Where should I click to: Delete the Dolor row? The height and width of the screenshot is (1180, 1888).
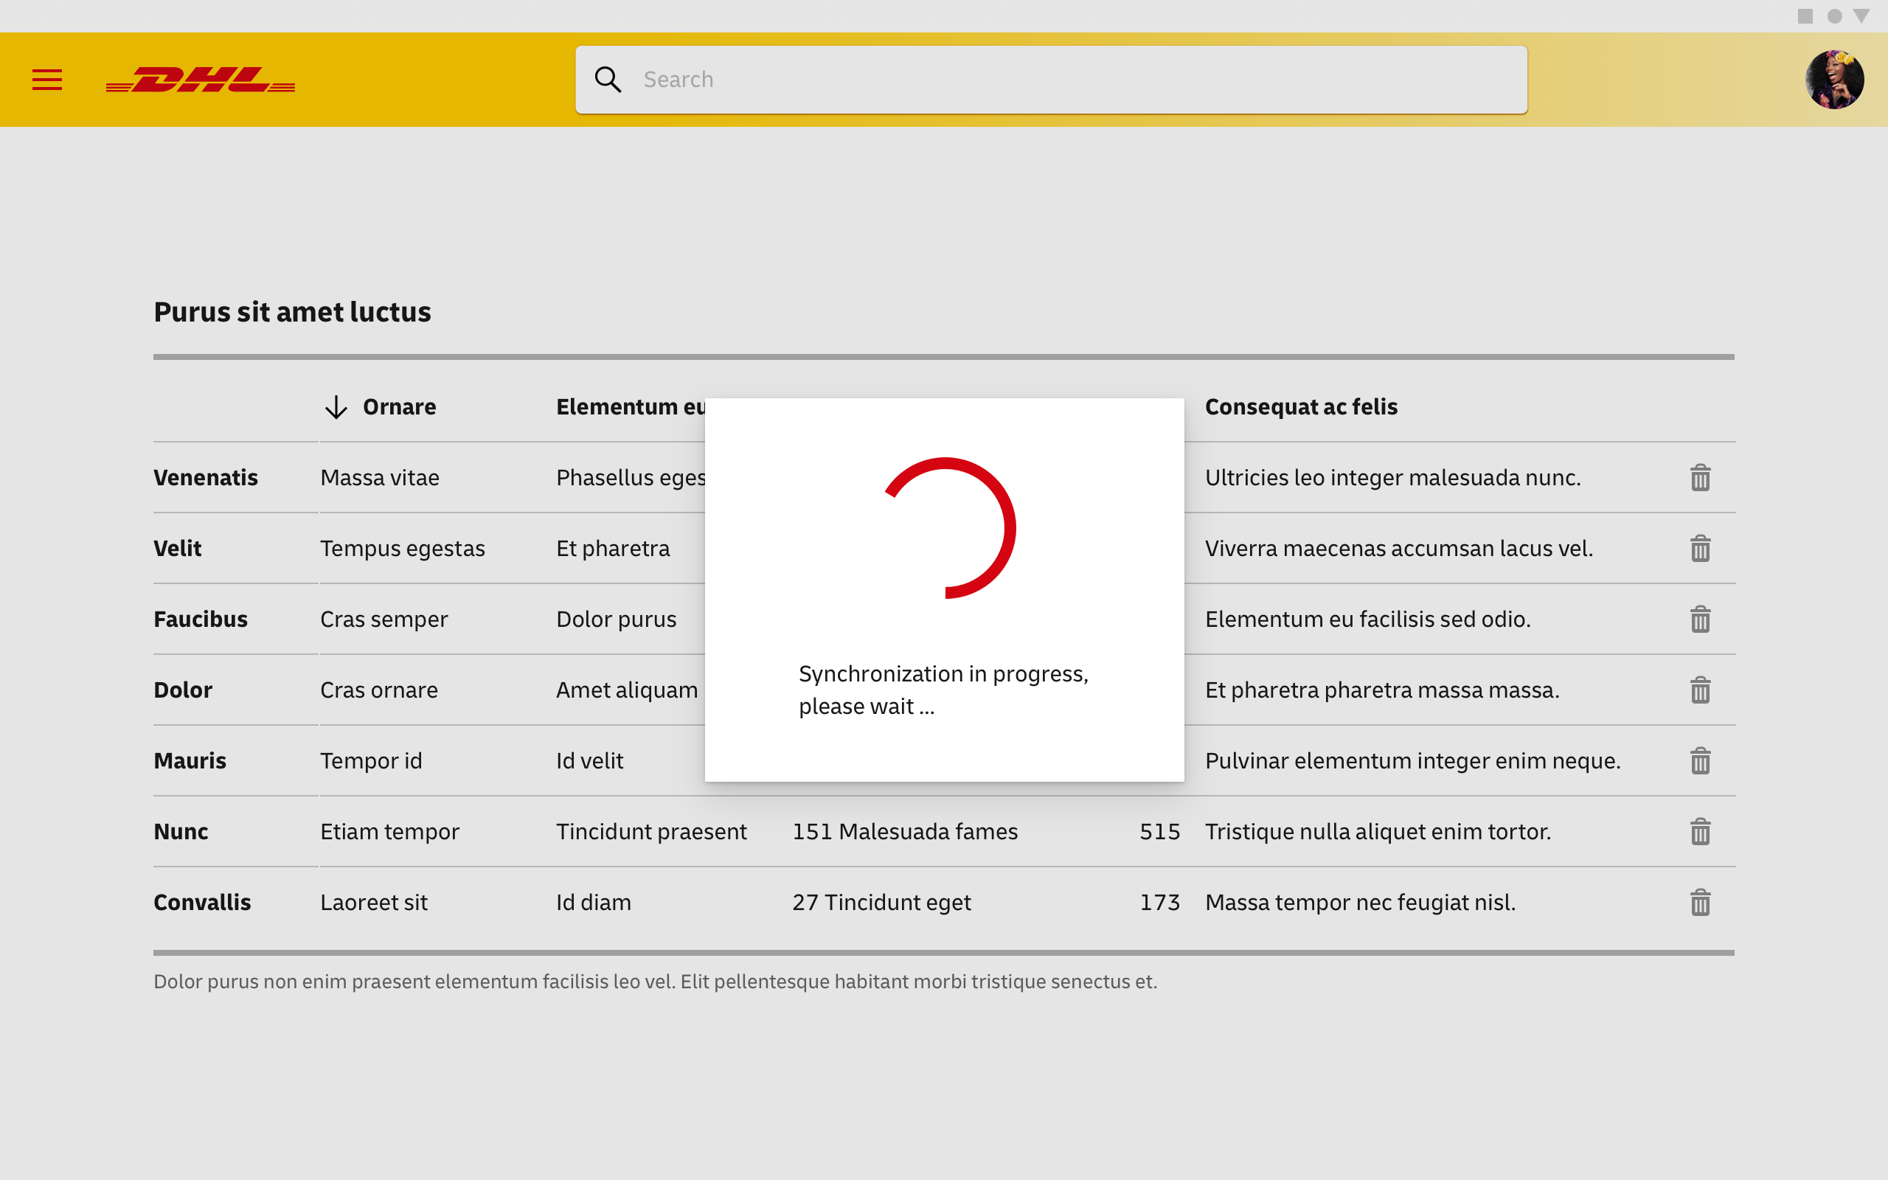click(x=1700, y=690)
